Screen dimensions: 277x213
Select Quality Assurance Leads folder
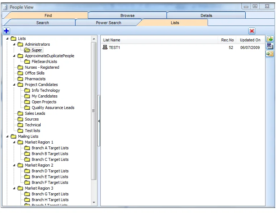click(x=53, y=108)
